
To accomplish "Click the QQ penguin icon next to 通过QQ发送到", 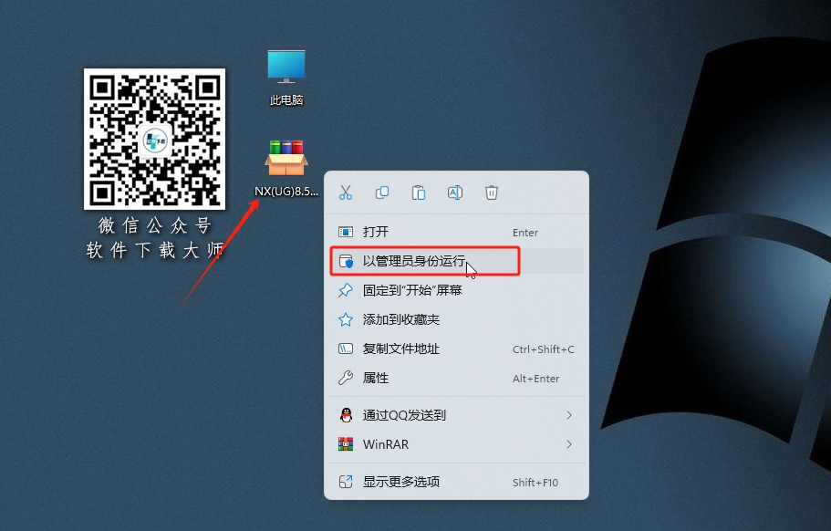I will pos(347,415).
